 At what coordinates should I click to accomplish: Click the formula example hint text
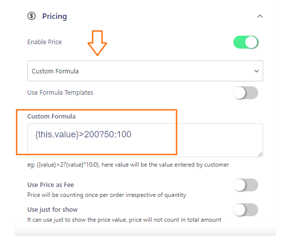pos(128,165)
